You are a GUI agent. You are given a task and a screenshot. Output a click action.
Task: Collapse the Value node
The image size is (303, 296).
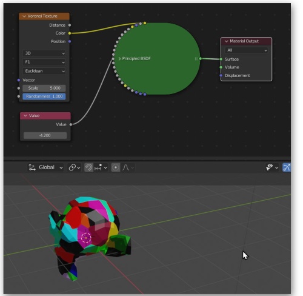(25, 116)
